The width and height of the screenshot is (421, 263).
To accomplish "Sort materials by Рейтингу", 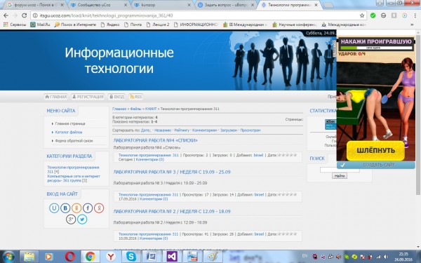I will (x=182, y=130).
